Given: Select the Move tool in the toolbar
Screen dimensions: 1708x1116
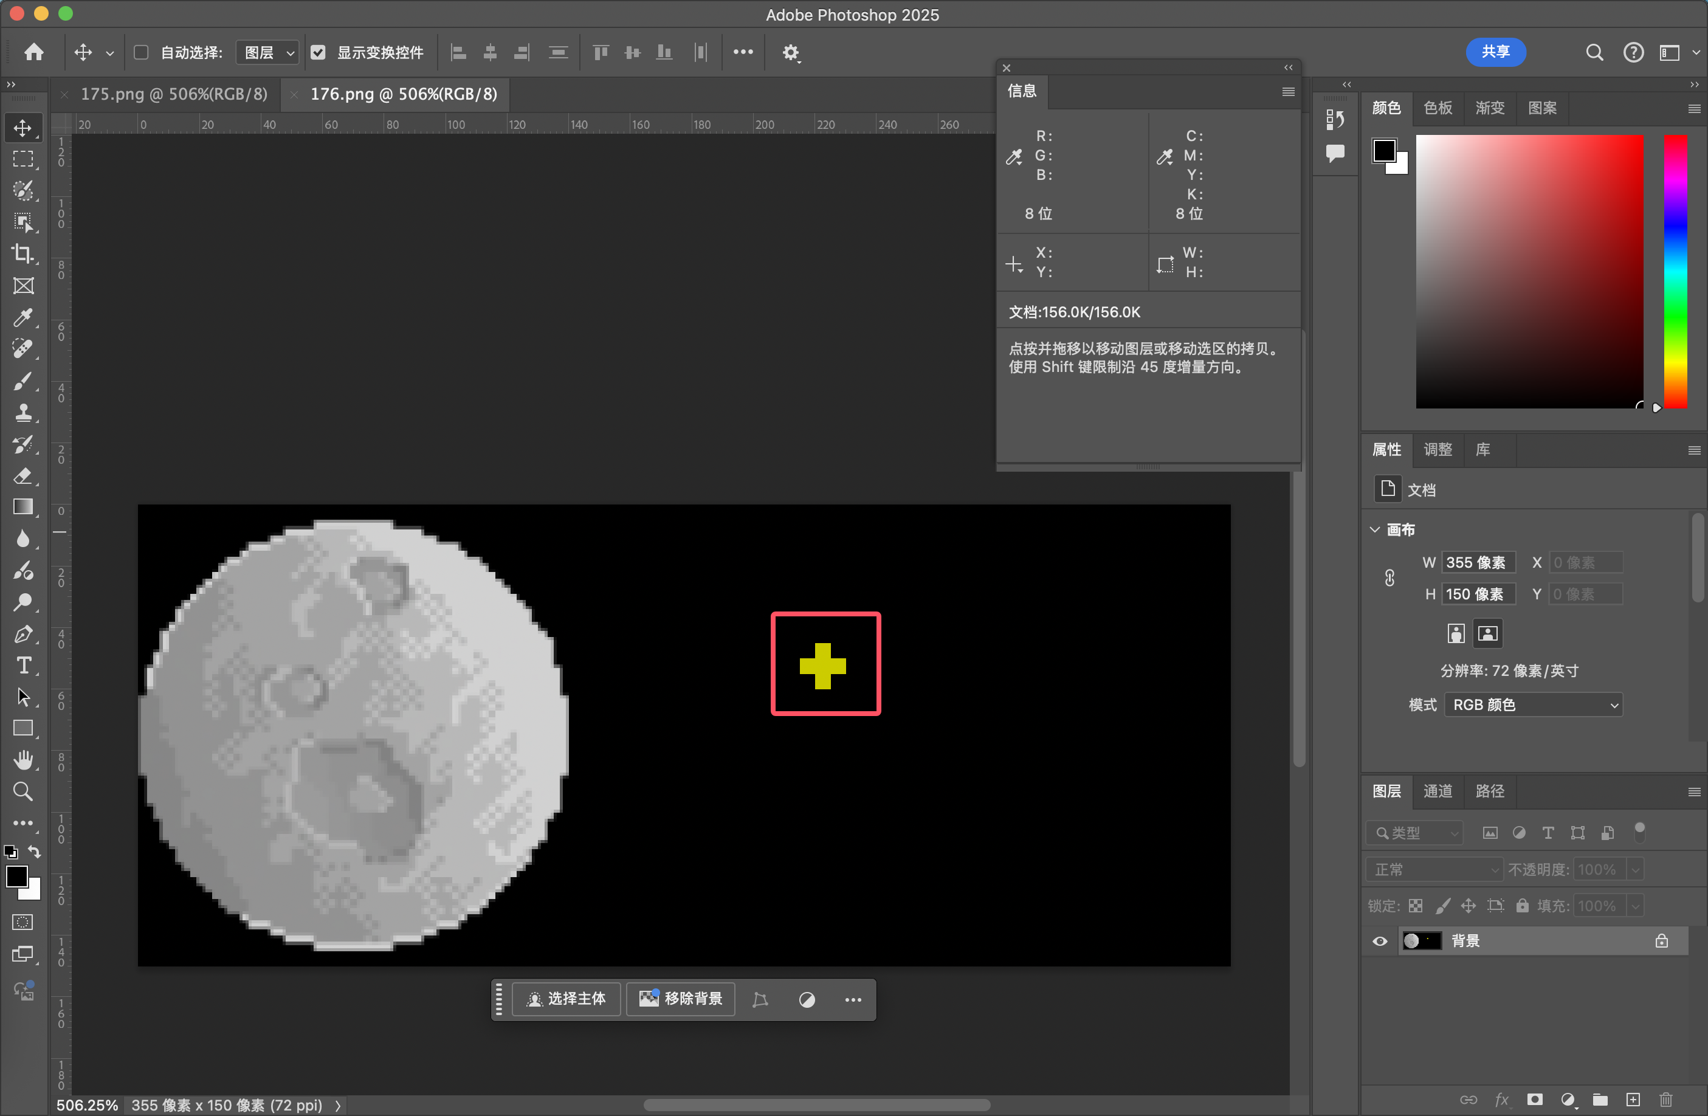Looking at the screenshot, I should click(x=23, y=128).
